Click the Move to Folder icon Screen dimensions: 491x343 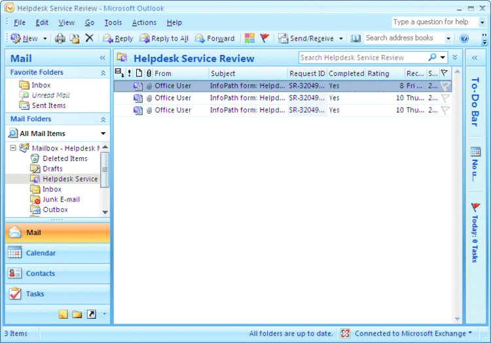coord(75,39)
